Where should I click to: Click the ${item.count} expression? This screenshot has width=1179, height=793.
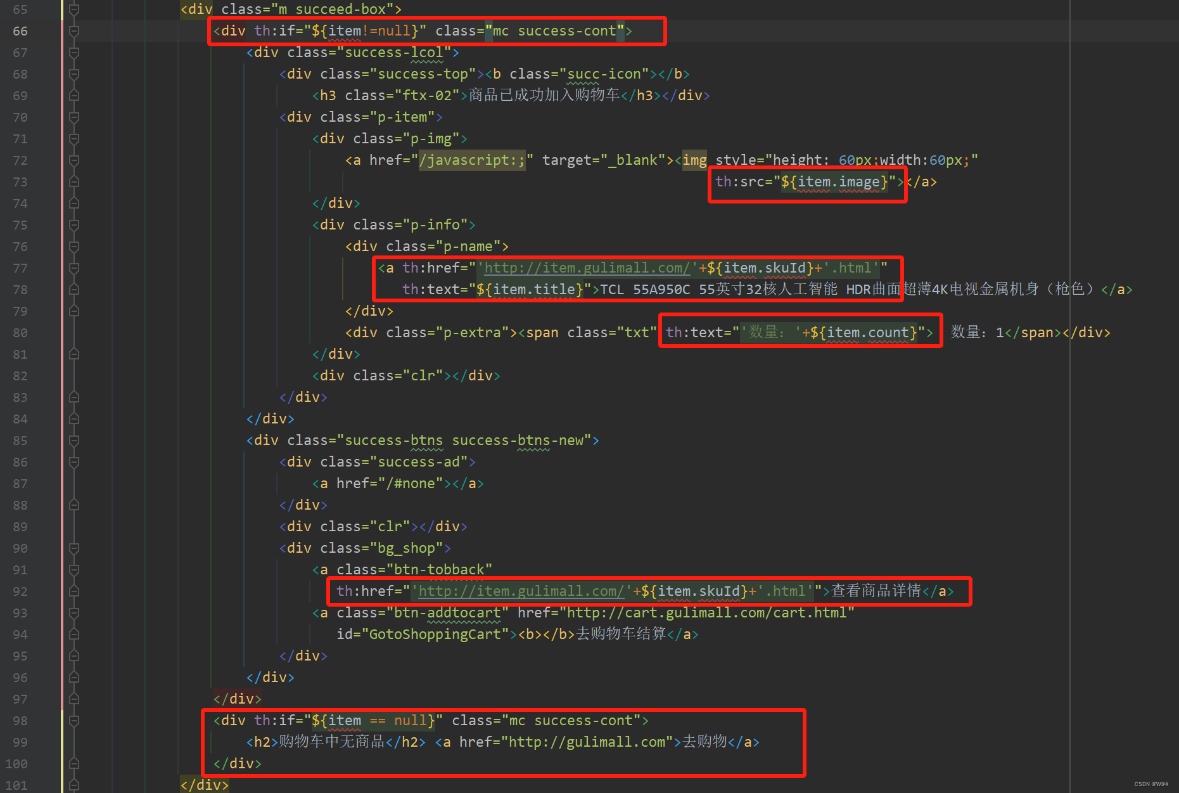click(x=864, y=333)
